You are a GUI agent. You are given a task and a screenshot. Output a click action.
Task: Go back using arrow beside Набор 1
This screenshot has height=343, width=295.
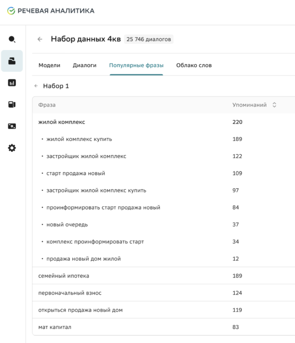pos(36,86)
